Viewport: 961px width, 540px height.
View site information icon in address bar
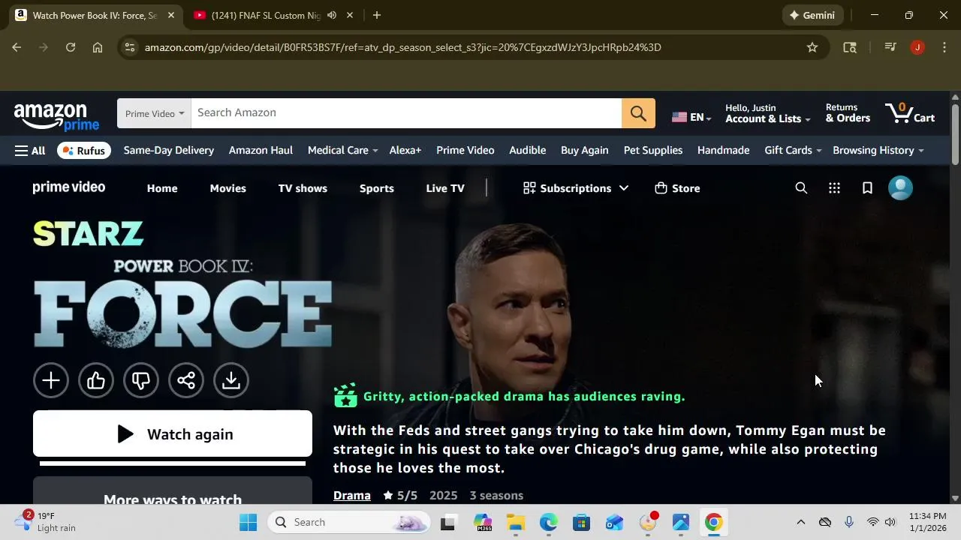pyautogui.click(x=129, y=47)
